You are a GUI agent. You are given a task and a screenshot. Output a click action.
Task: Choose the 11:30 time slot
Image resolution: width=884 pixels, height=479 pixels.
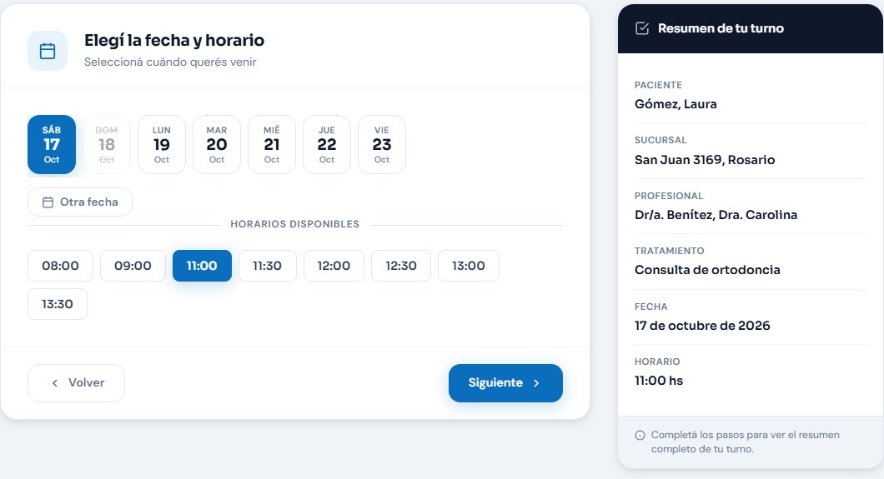tap(267, 266)
